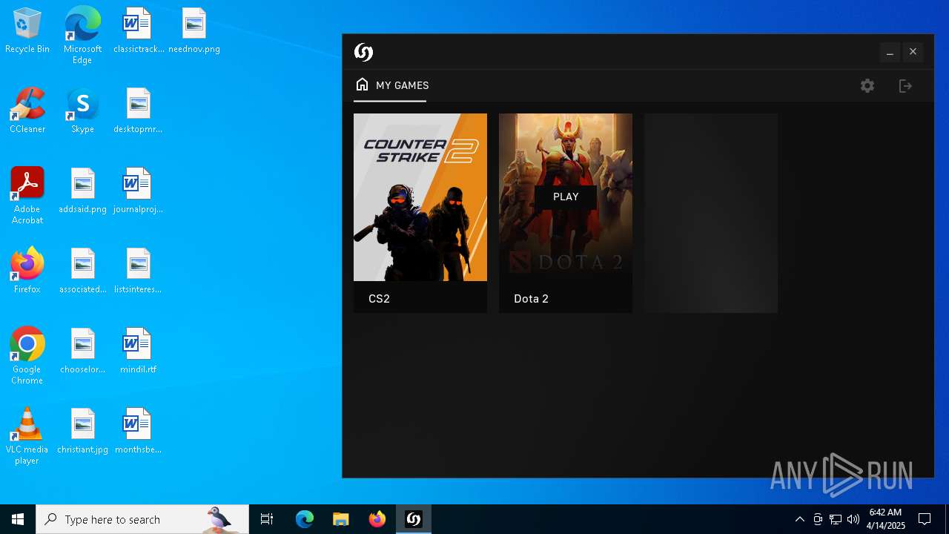Open addsaid.png desktop file
Image resolution: width=949 pixels, height=534 pixels.
click(82, 191)
